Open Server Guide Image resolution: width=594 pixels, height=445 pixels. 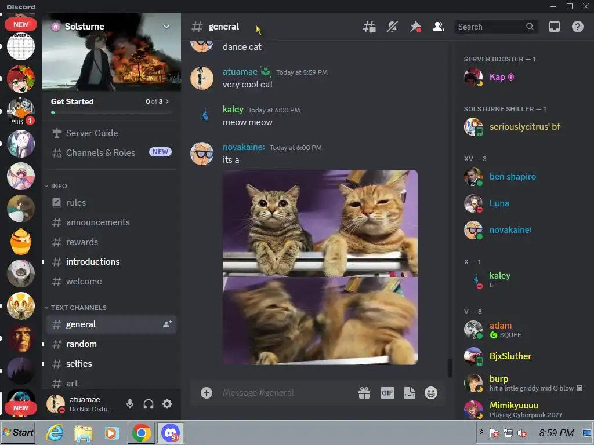[111, 133]
